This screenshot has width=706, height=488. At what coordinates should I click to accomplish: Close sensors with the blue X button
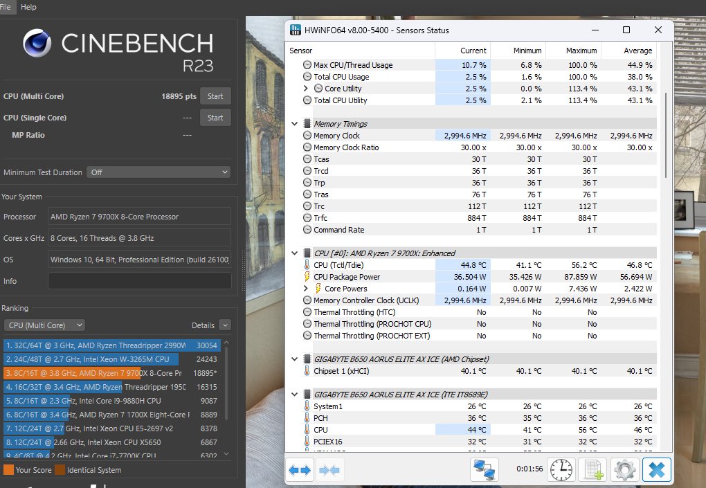pos(656,470)
